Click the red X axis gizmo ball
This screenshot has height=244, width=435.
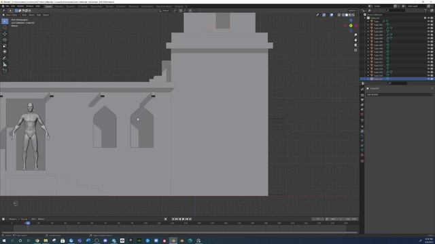coord(356,26)
